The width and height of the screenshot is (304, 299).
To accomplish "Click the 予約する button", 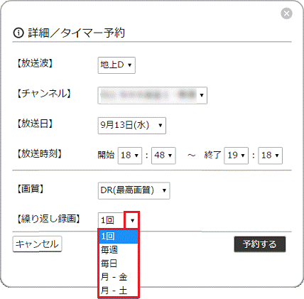I will point(260,244).
